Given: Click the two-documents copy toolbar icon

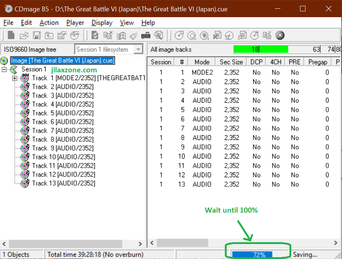Looking at the screenshot, I should click(267, 35).
